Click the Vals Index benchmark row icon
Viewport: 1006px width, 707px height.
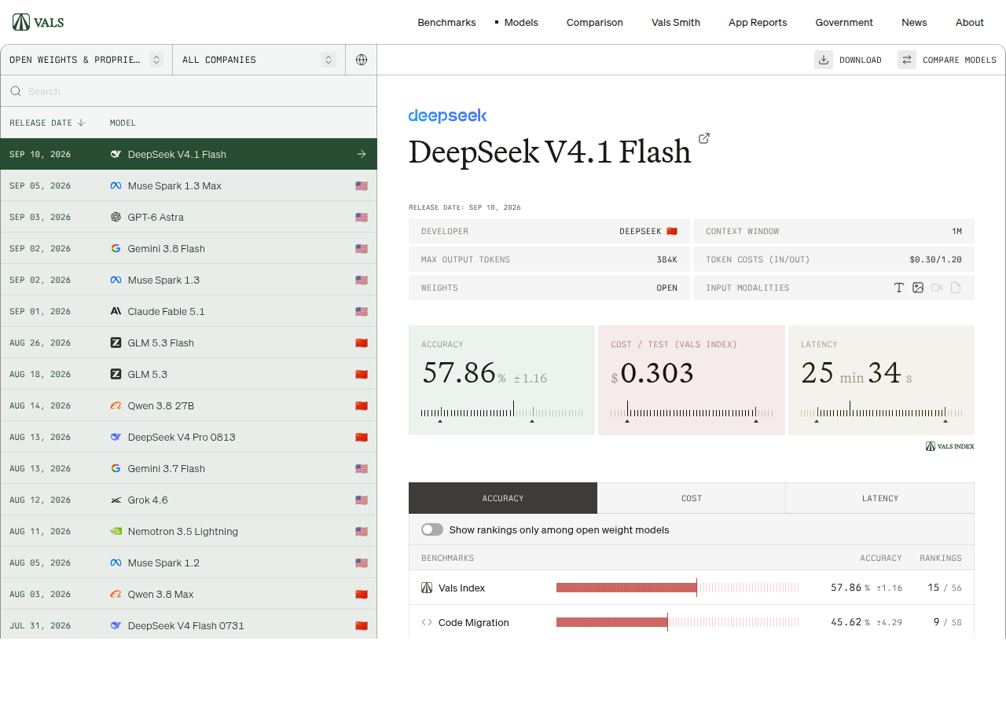tap(427, 588)
